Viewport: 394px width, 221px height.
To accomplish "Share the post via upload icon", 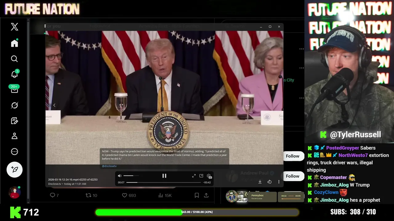I will pos(206,195).
